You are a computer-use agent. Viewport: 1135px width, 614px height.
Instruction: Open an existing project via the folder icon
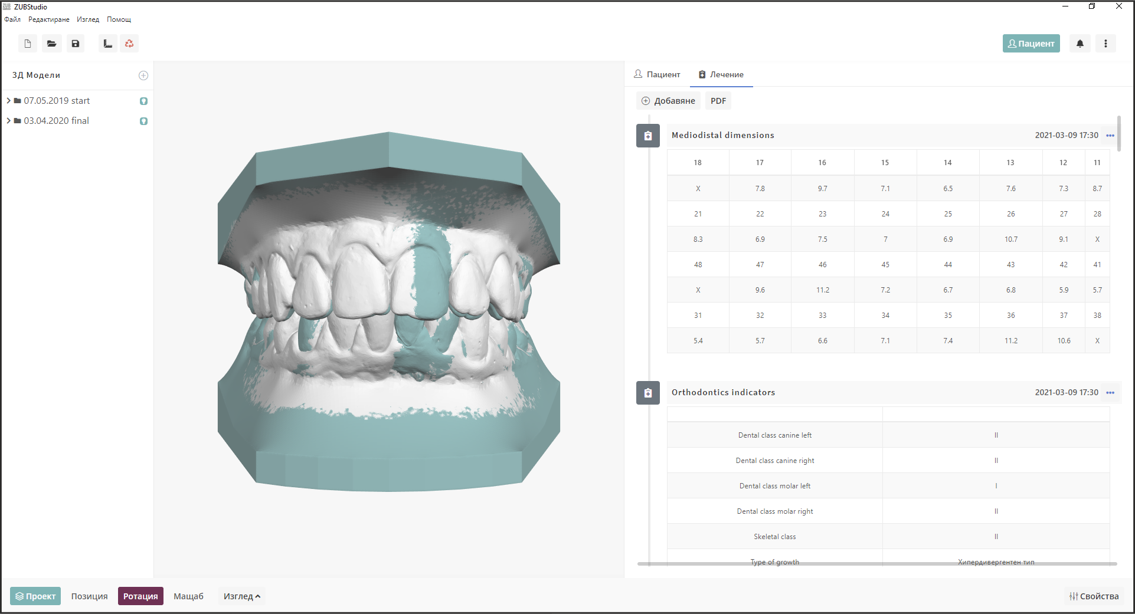point(51,43)
